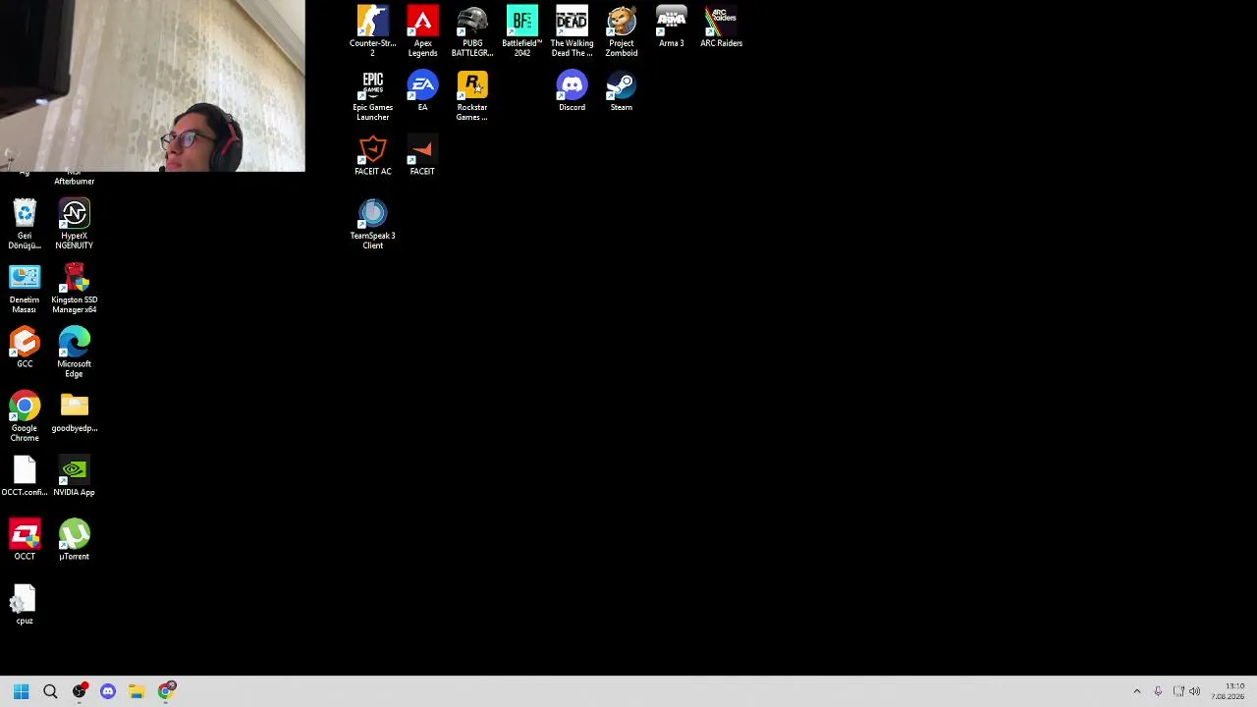1257x707 pixels.
Task: Select the cpuz file icon
Action: click(x=25, y=604)
